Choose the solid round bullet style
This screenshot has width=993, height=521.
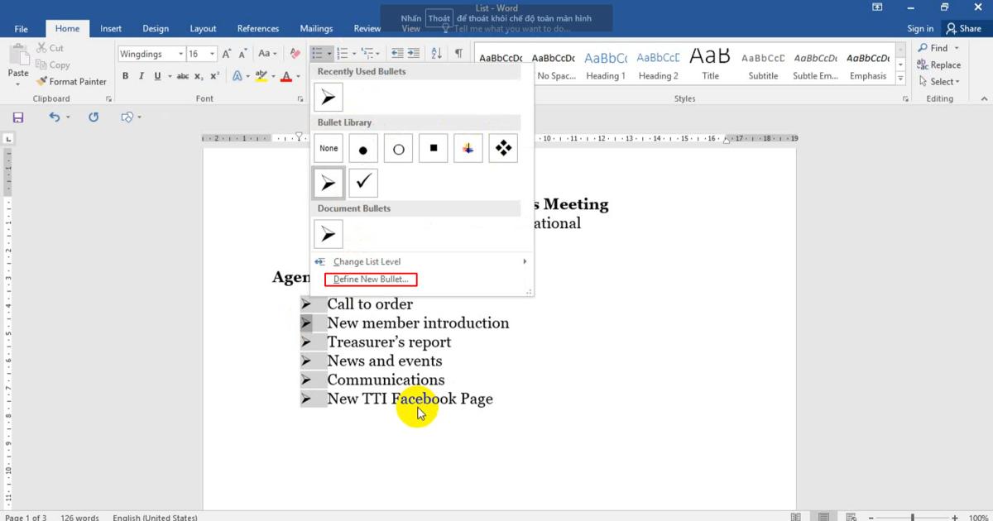pos(363,149)
